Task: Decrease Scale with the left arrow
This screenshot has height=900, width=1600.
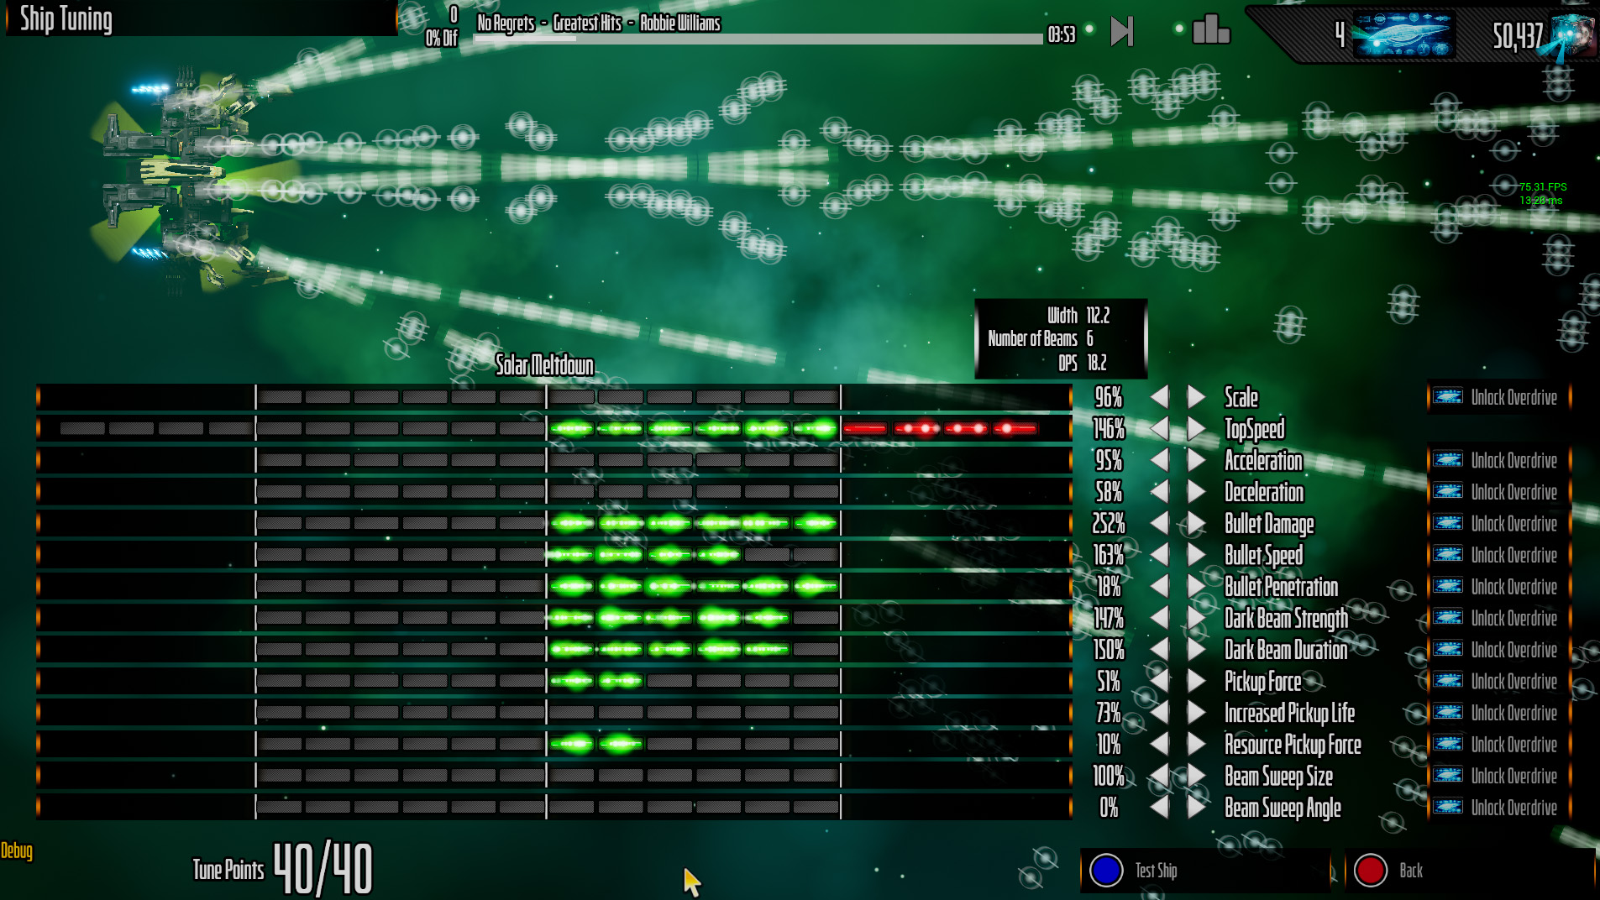Action: pos(1160,397)
